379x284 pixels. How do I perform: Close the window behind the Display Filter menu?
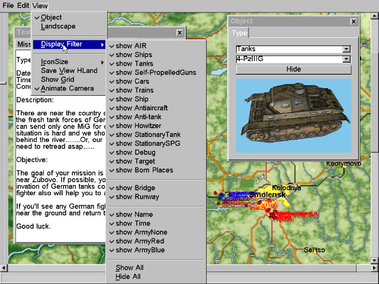point(179,33)
